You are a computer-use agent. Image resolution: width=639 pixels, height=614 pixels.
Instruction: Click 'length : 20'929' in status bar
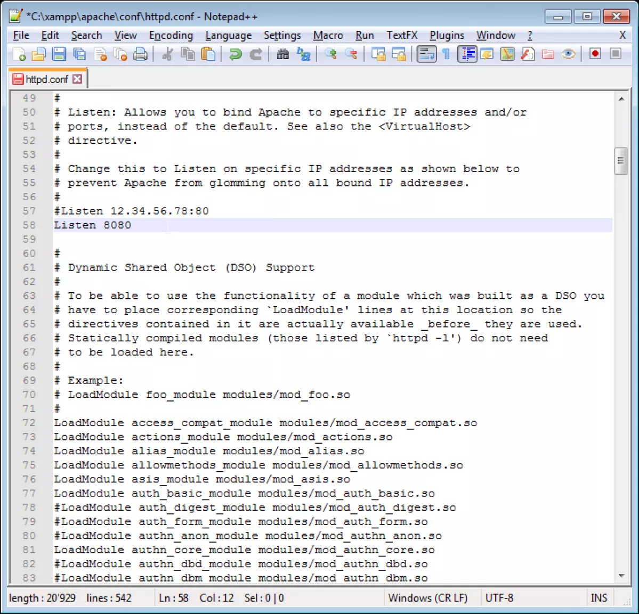pyautogui.click(x=43, y=597)
